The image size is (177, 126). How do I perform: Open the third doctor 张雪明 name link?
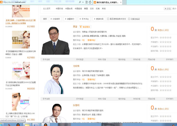pyautogui.click(x=76, y=105)
